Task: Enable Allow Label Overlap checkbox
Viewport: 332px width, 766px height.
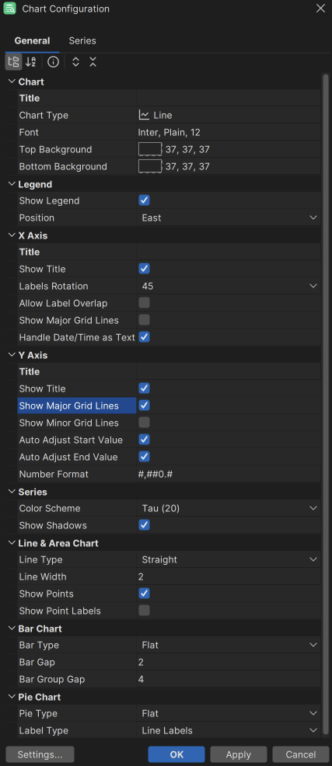Action: [x=145, y=303]
